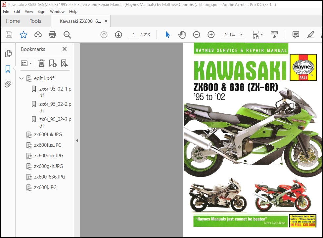This screenshot has height=238, width=323.
Task: Delete the selected bookmark with trash icon
Action: coord(41,63)
